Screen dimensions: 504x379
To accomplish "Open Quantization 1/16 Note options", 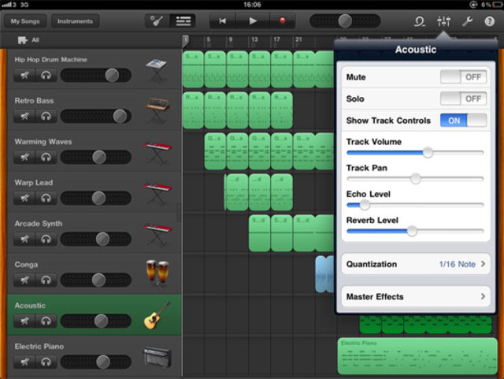I will [416, 264].
